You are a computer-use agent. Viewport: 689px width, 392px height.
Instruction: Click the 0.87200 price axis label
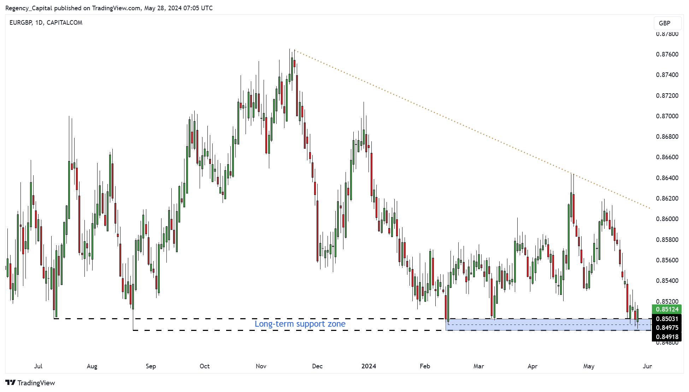click(x=667, y=96)
